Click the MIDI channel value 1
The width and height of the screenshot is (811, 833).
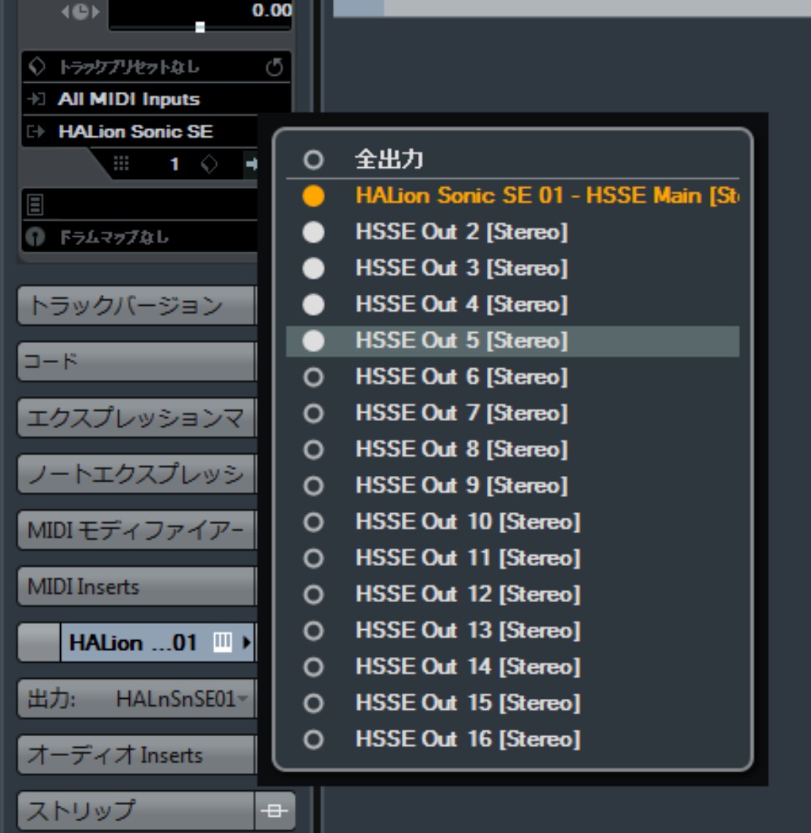(x=175, y=164)
